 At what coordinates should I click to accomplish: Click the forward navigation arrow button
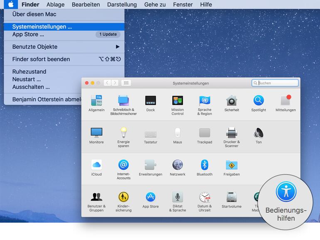(115, 83)
